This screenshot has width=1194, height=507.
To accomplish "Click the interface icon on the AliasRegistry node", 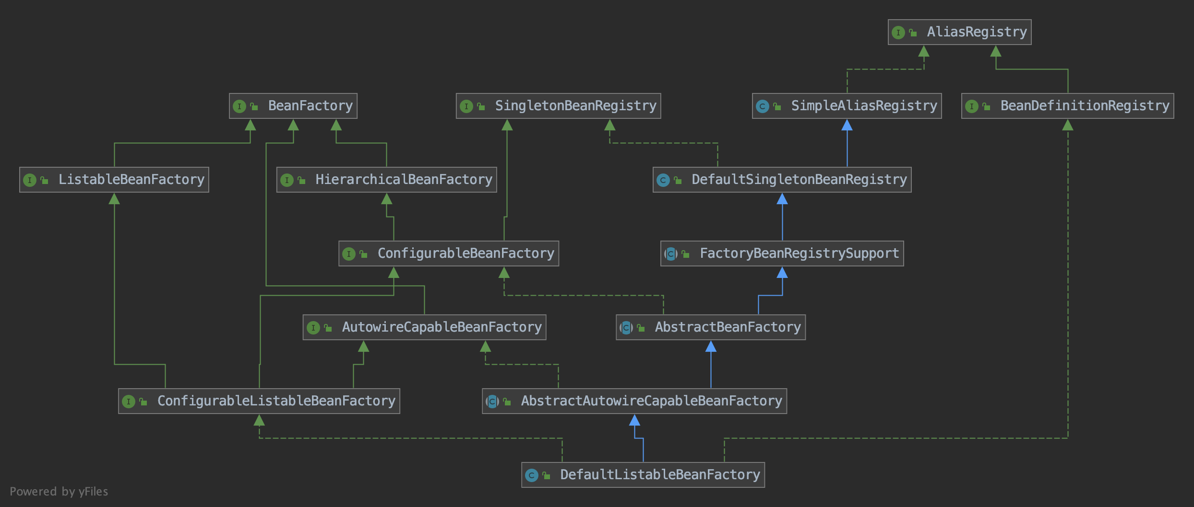I will [x=898, y=33].
